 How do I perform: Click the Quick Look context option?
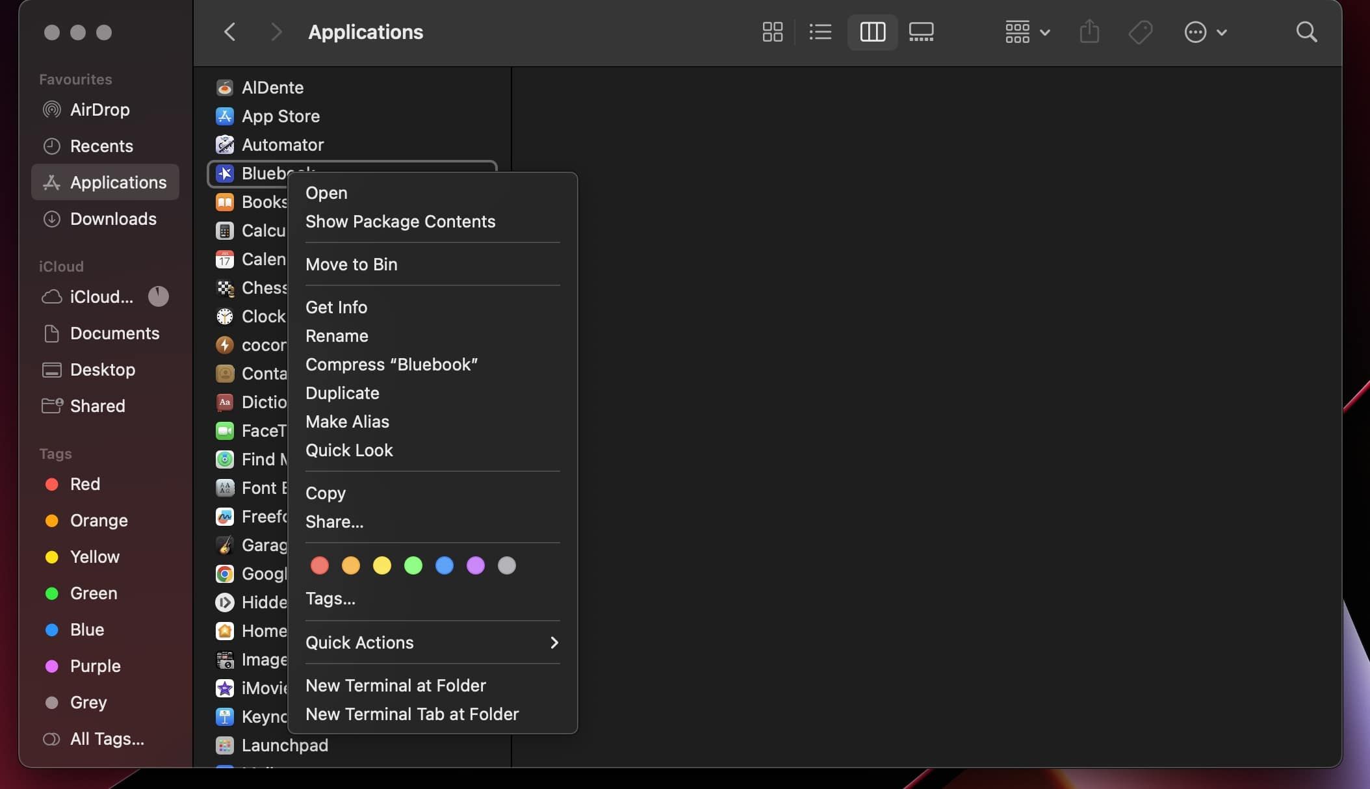[x=348, y=450]
